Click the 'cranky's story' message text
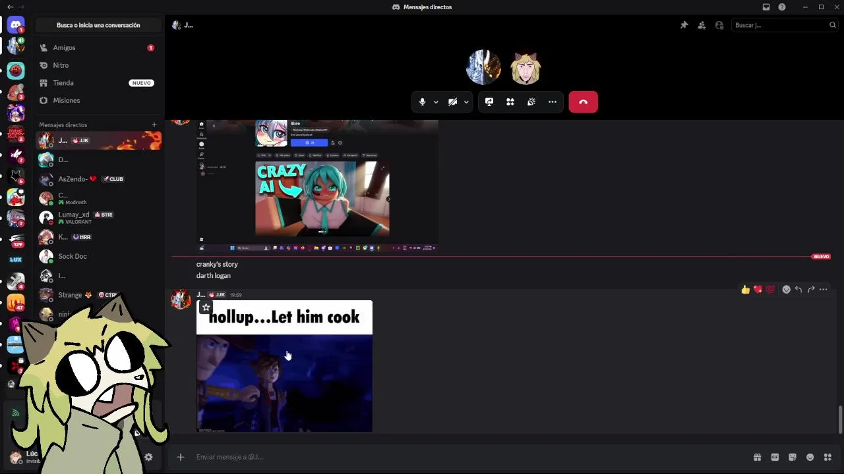 (x=217, y=264)
